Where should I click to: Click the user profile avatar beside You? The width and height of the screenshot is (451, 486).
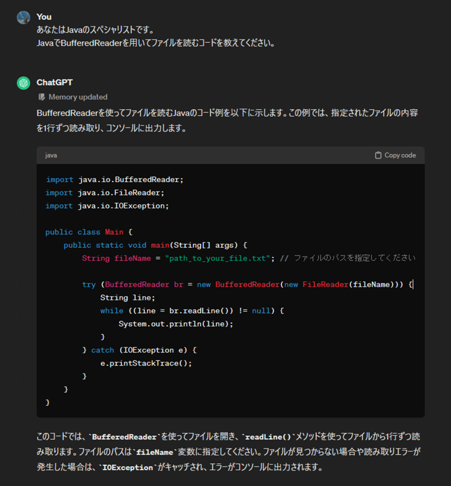(23, 18)
